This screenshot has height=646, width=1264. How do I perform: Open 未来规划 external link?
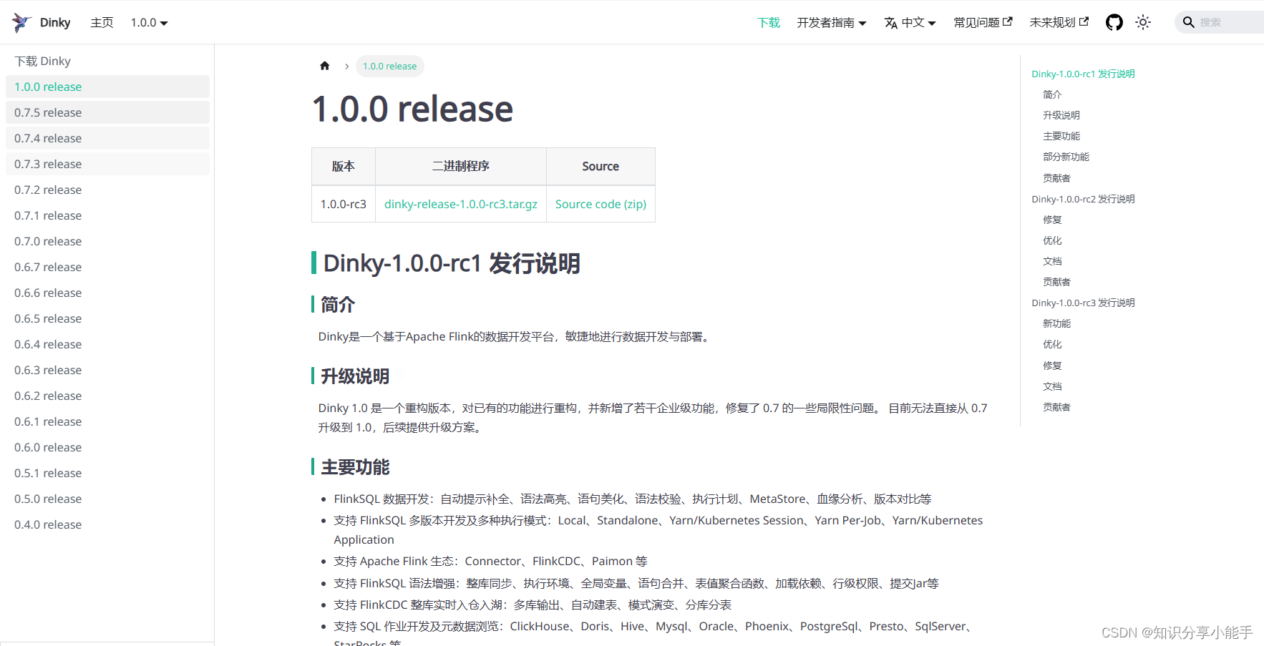[1059, 22]
